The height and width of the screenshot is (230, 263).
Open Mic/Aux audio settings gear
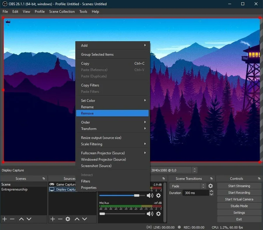(158, 214)
